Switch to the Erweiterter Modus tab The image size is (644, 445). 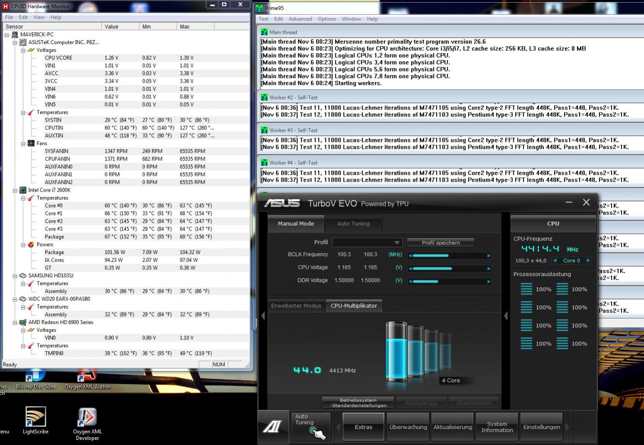296,305
